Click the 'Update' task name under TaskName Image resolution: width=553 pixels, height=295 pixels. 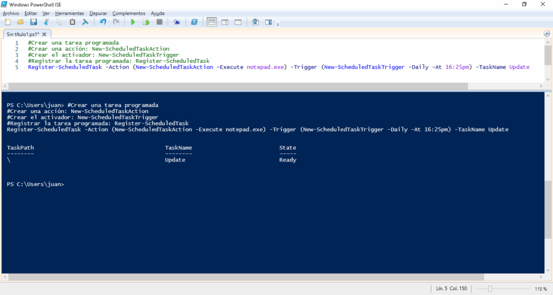pyautogui.click(x=175, y=160)
